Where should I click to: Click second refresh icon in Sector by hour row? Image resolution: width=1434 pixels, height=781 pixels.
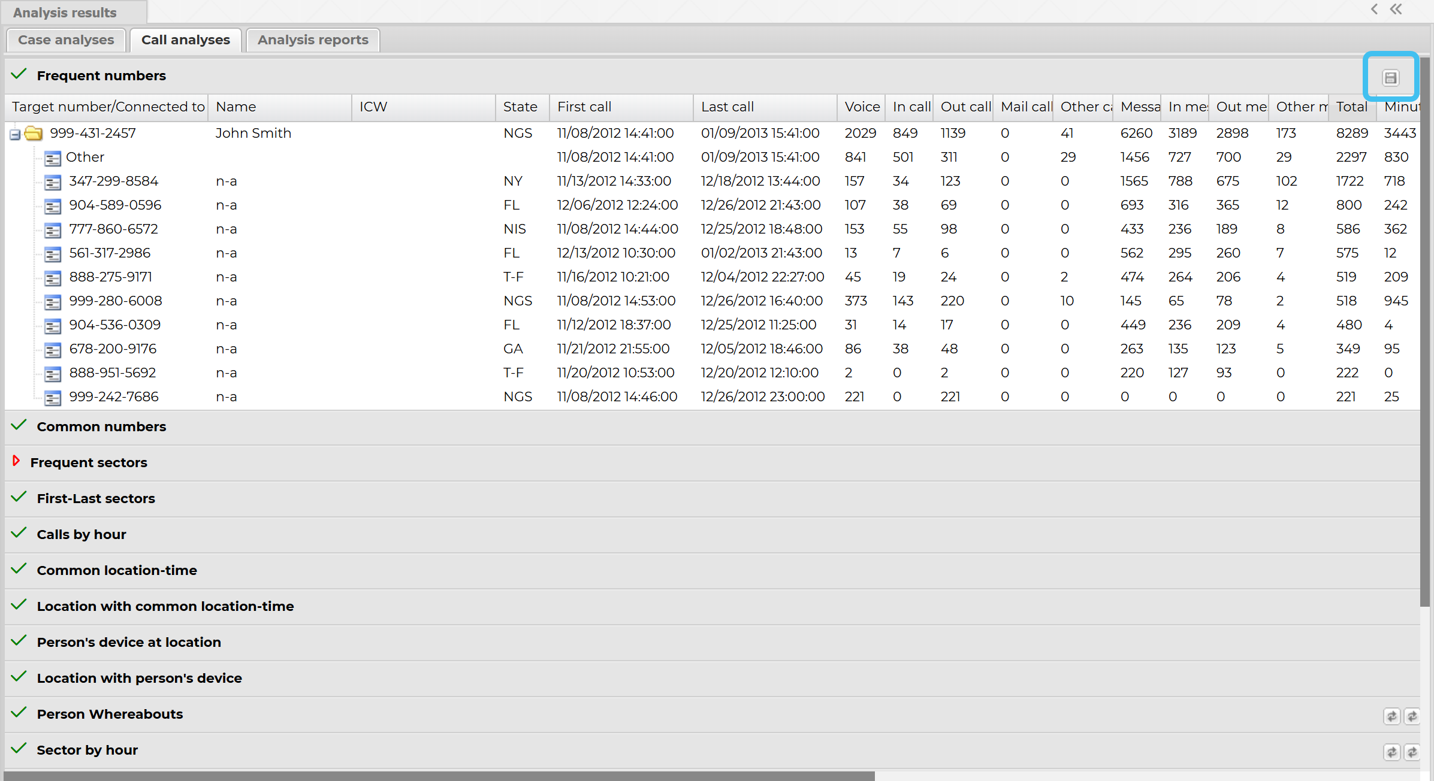point(1412,752)
